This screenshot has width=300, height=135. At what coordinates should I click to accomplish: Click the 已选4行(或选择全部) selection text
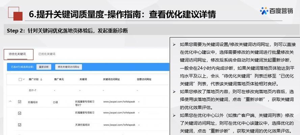pos(22,67)
